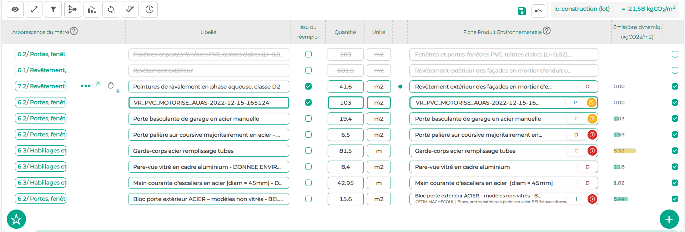
Task: Open comment icon on 7.2/ Revêtement row
Action: 99,84
